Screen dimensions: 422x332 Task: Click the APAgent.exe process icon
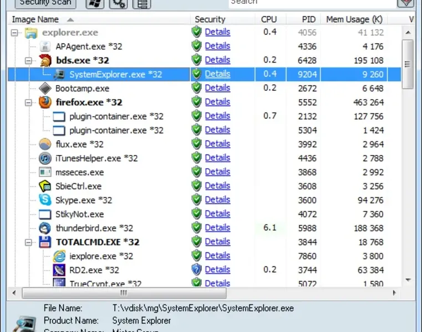coord(45,46)
